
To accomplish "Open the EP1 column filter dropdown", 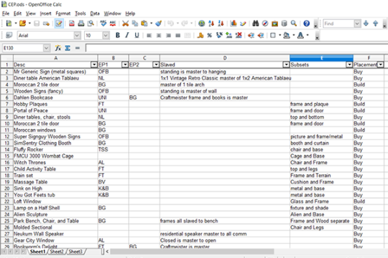I will pos(125,64).
